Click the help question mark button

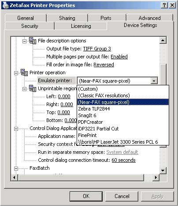(x=164, y=5)
